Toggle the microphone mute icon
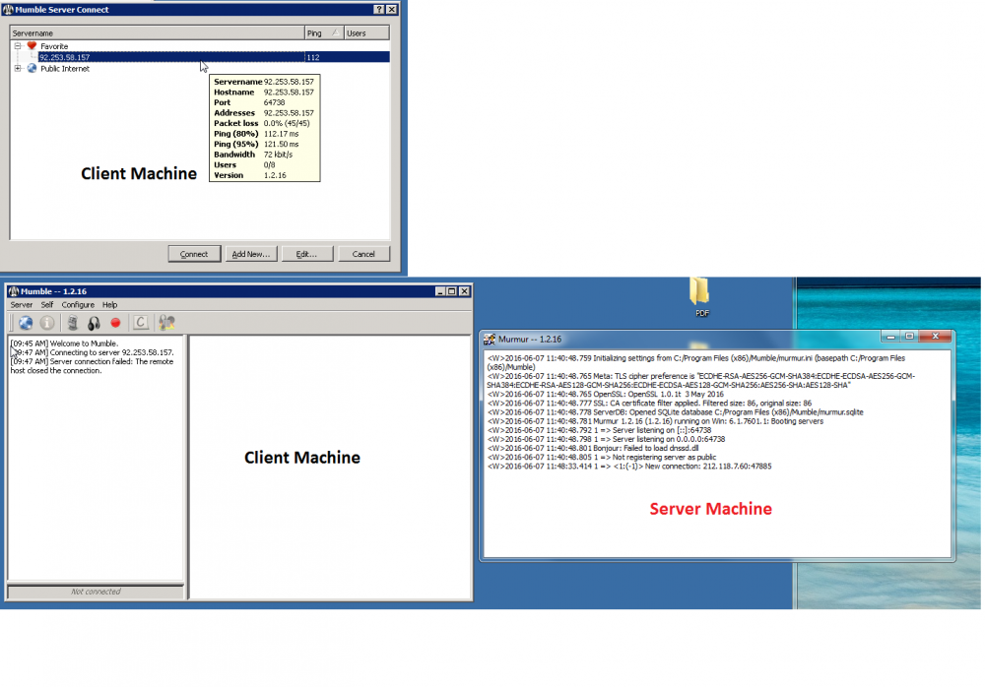Viewport: 985px width, 687px height. click(72, 322)
